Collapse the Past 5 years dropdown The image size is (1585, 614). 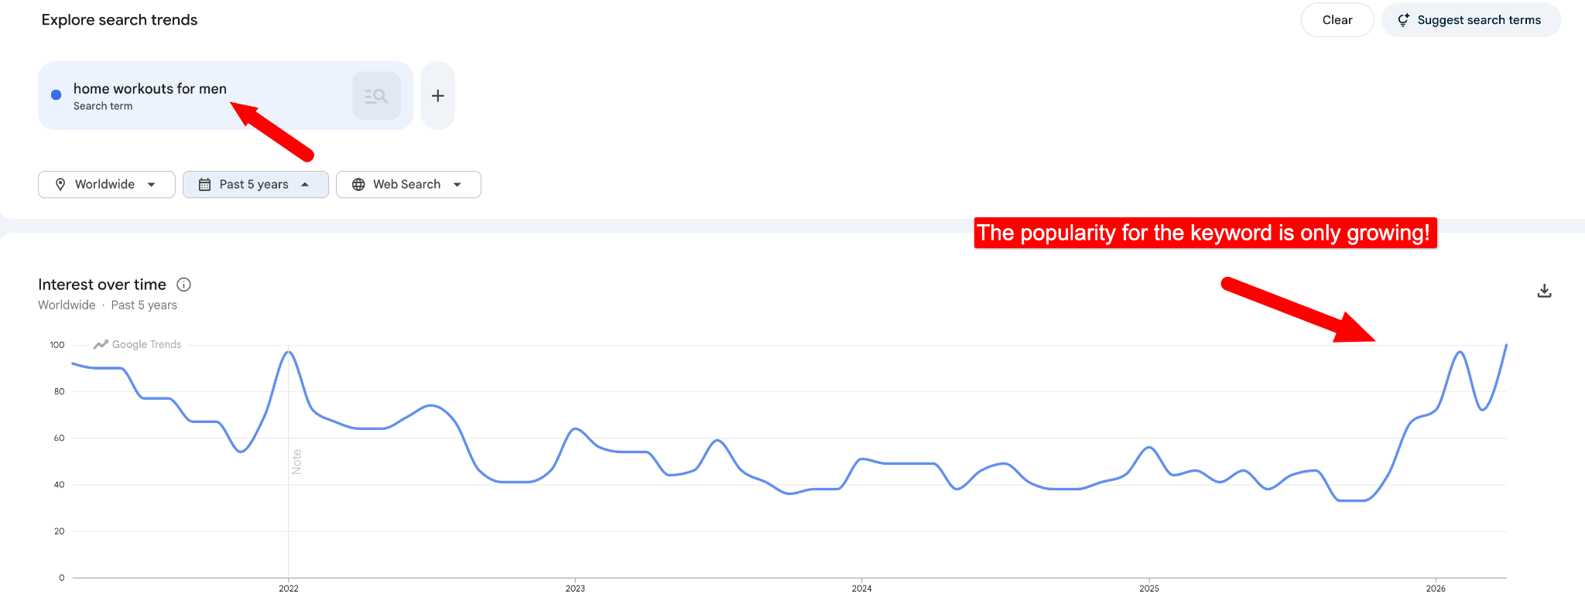(255, 184)
